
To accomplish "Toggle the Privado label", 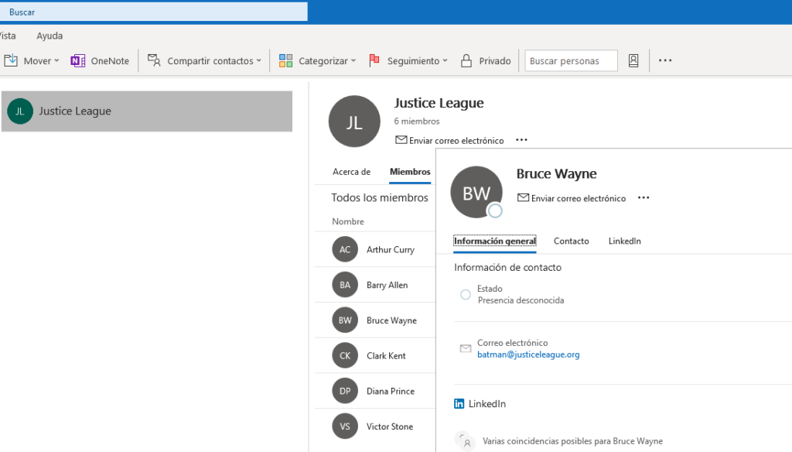I will click(x=494, y=60).
